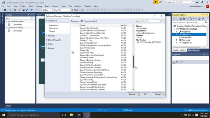Clear the Toolbox search with X icon
Viewport: 210px width, 118px height.
(x=32, y=18)
